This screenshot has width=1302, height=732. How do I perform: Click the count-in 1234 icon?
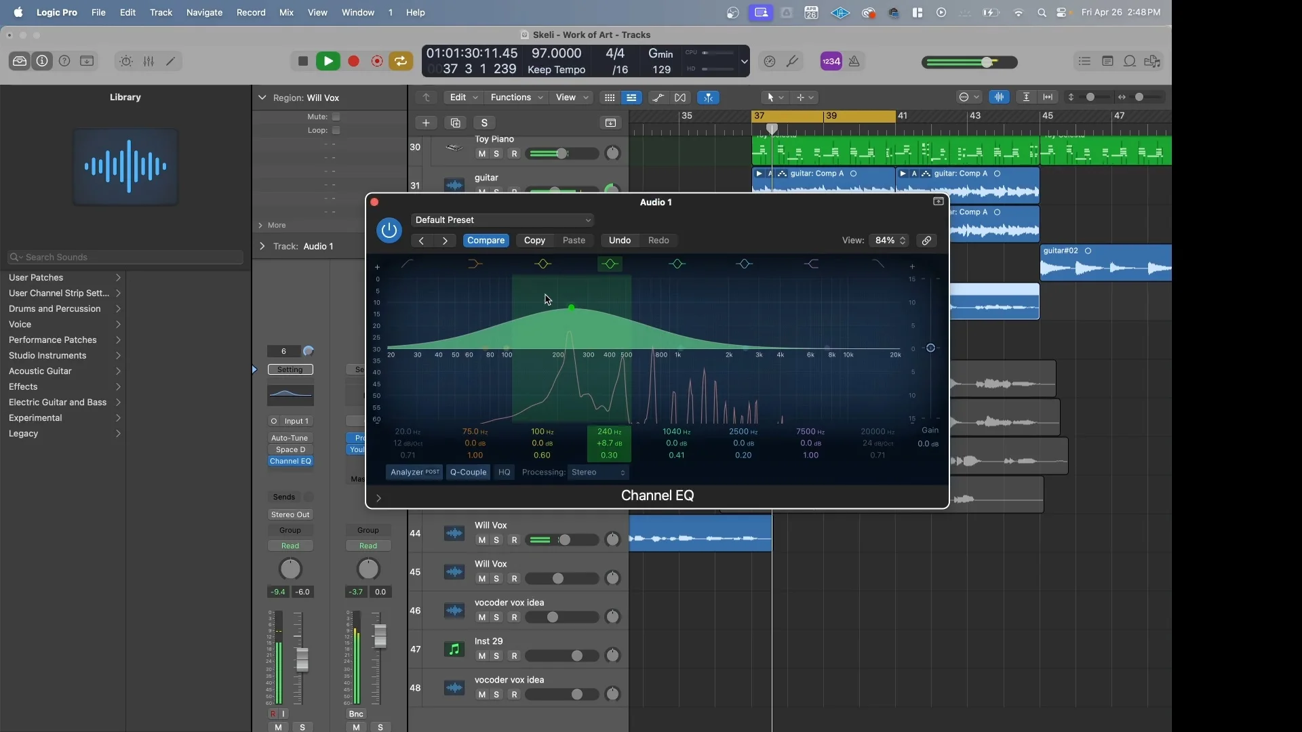pos(831,61)
